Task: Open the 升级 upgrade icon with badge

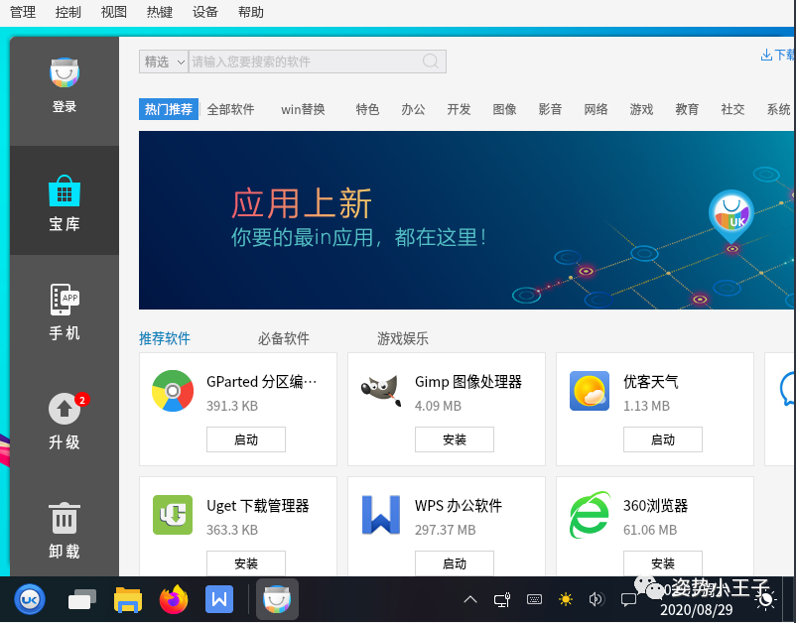Action: click(65, 409)
